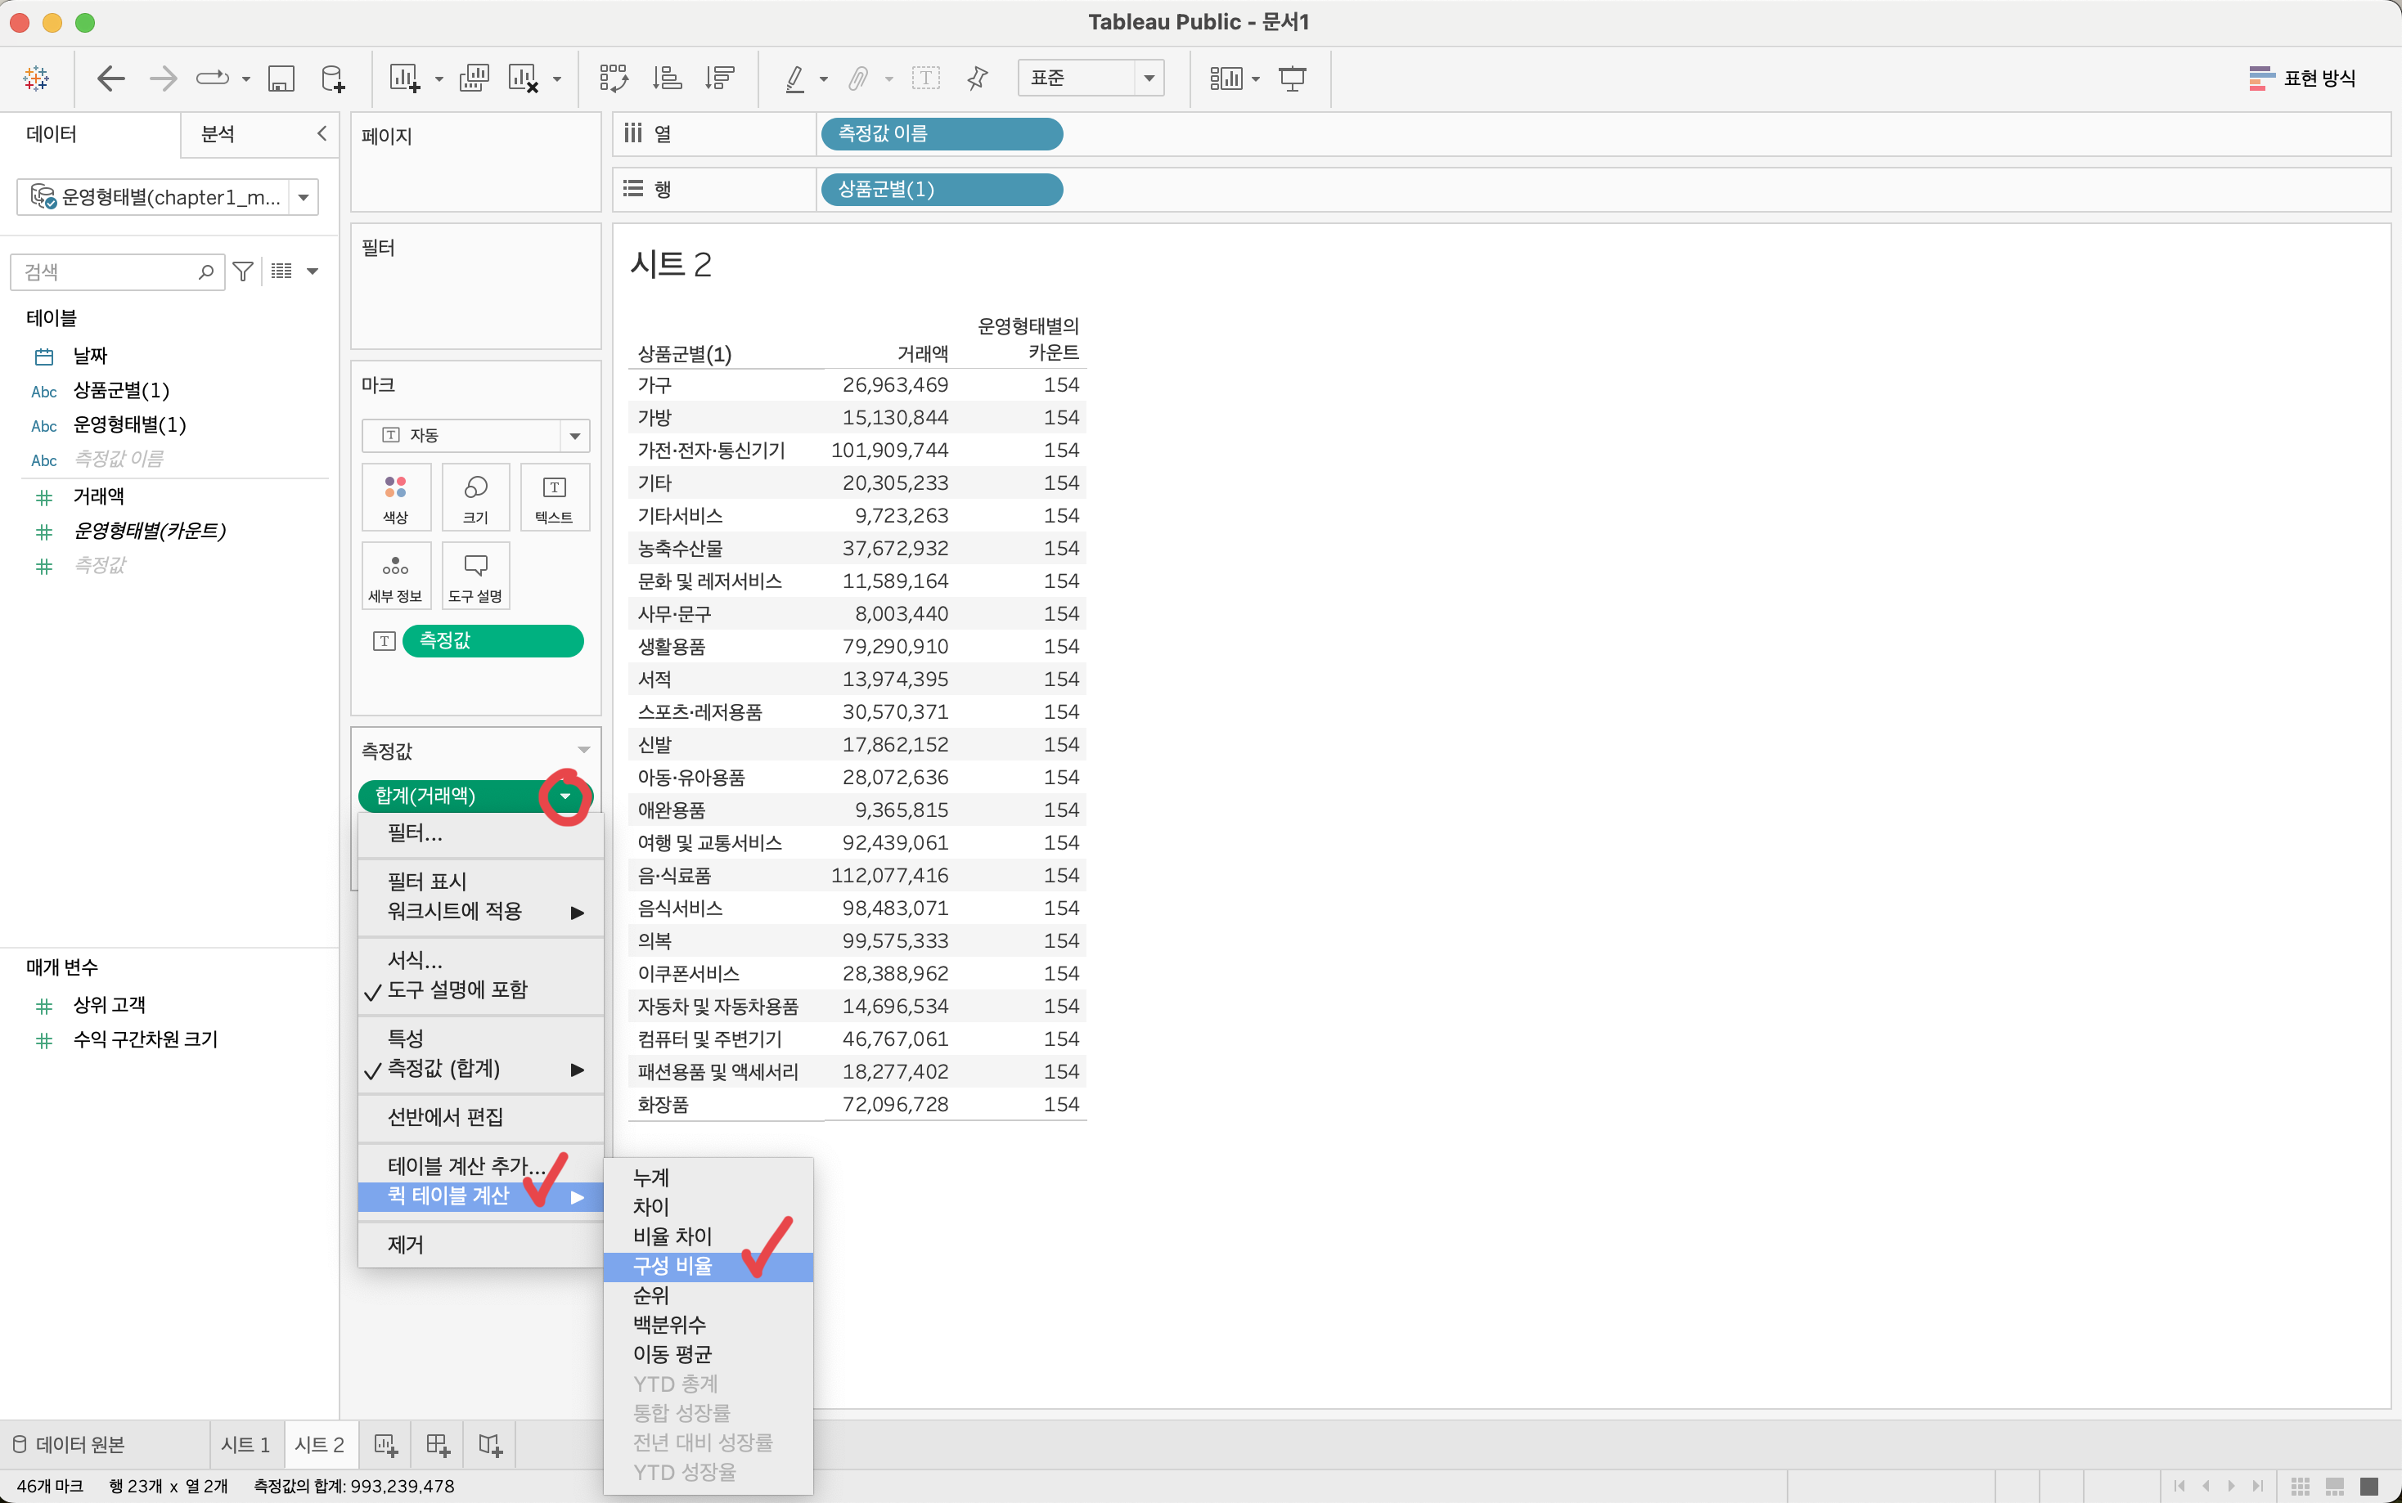Click the Swap rows and columns icon
Image resolution: width=2402 pixels, height=1503 pixels.
[x=614, y=79]
